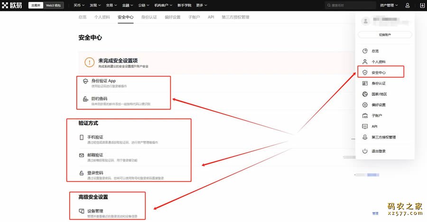427x222 pixels.
Task: Expand the 买币 dropdown menu
Action: pyautogui.click(x=79, y=5)
